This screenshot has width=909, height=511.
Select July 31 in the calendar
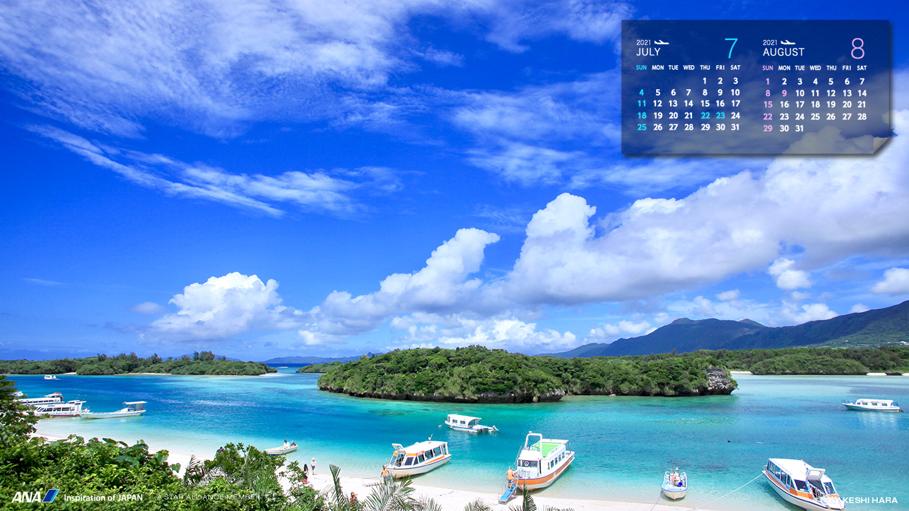click(735, 126)
